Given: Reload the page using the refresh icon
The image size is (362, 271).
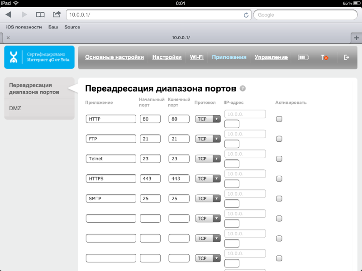Looking at the screenshot, I should tap(246, 14).
